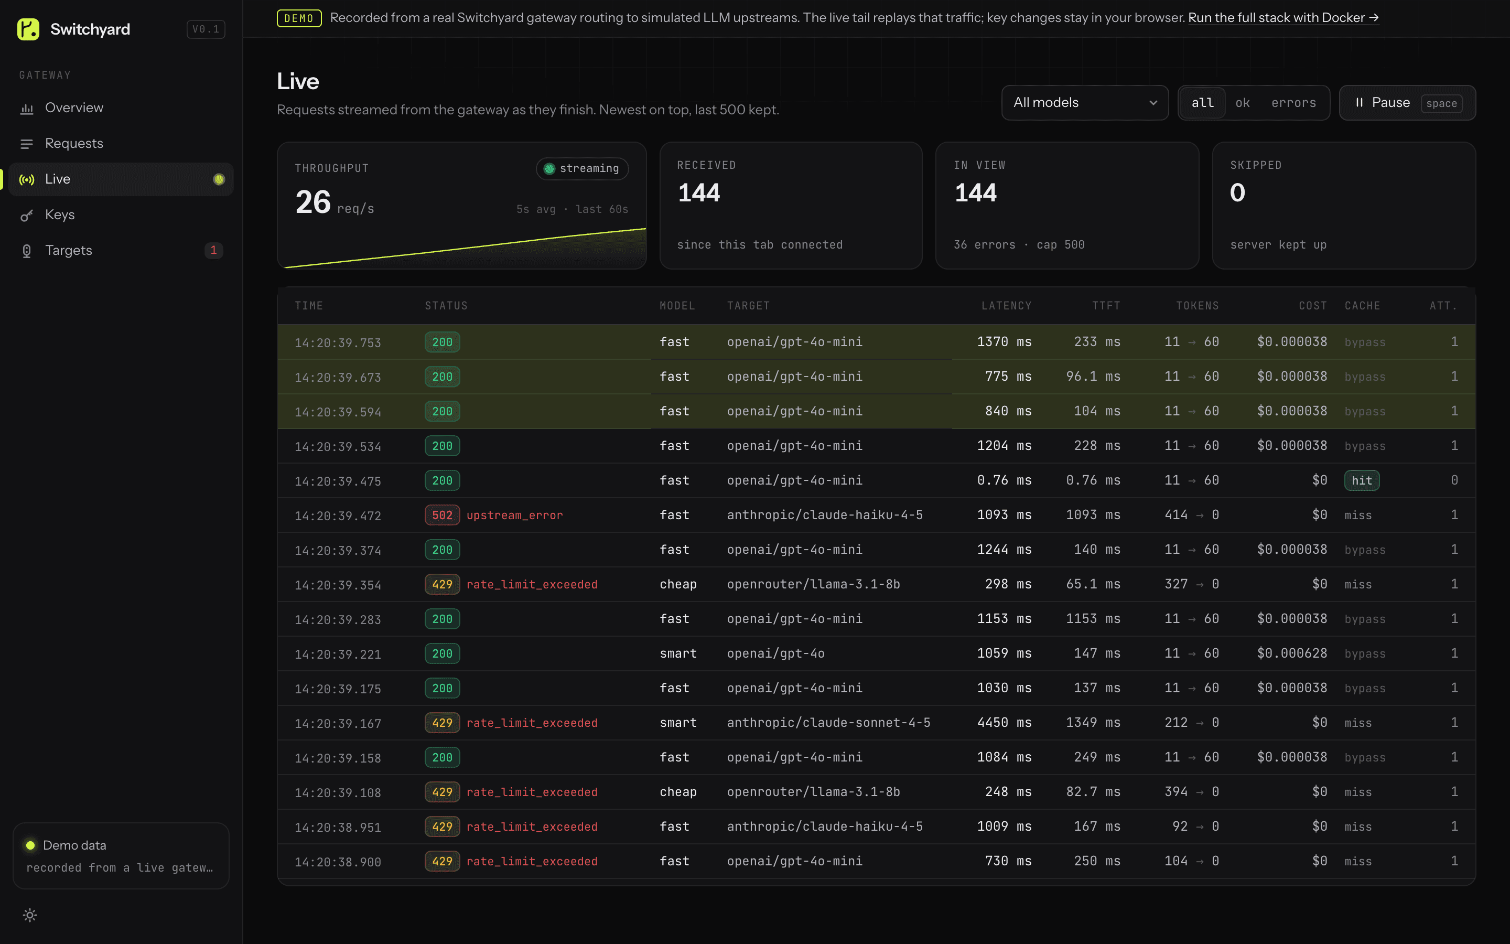Click the LATENCY column header
The height and width of the screenshot is (944, 1510).
point(1006,306)
